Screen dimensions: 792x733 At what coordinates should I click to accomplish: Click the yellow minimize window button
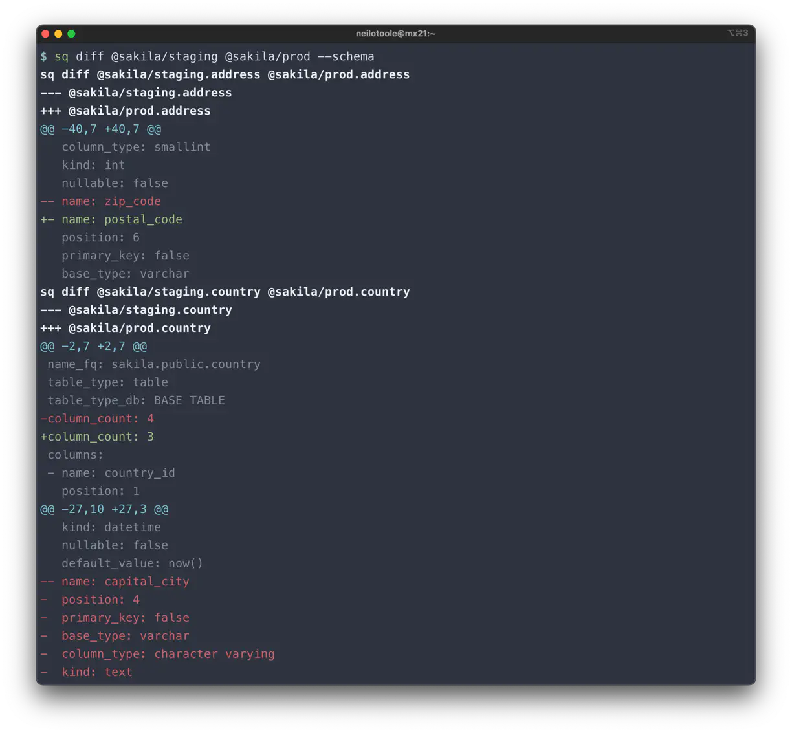pos(58,33)
